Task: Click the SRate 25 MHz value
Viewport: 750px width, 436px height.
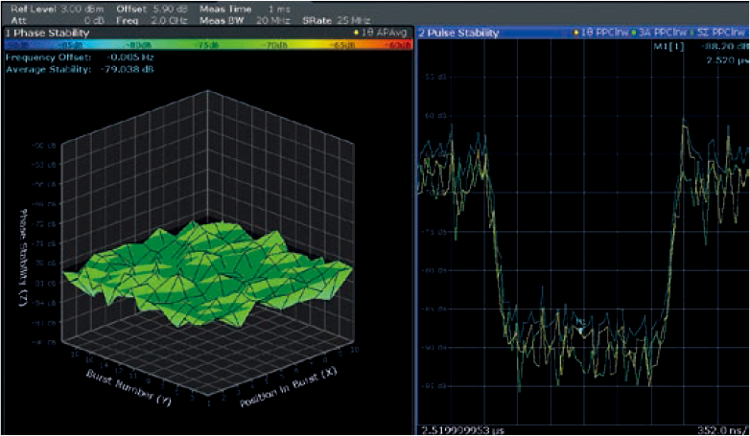Action: (353, 18)
